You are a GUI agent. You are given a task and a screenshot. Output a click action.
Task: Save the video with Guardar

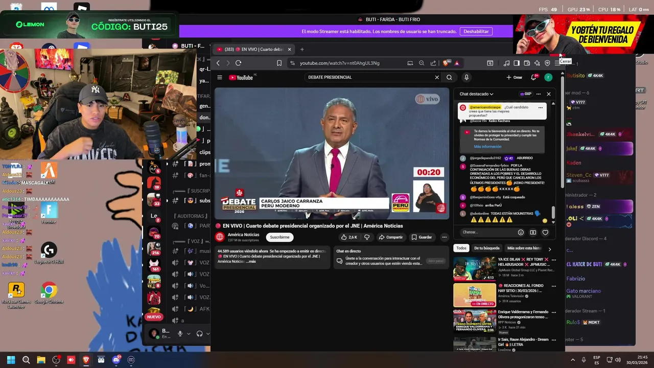pyautogui.click(x=422, y=237)
